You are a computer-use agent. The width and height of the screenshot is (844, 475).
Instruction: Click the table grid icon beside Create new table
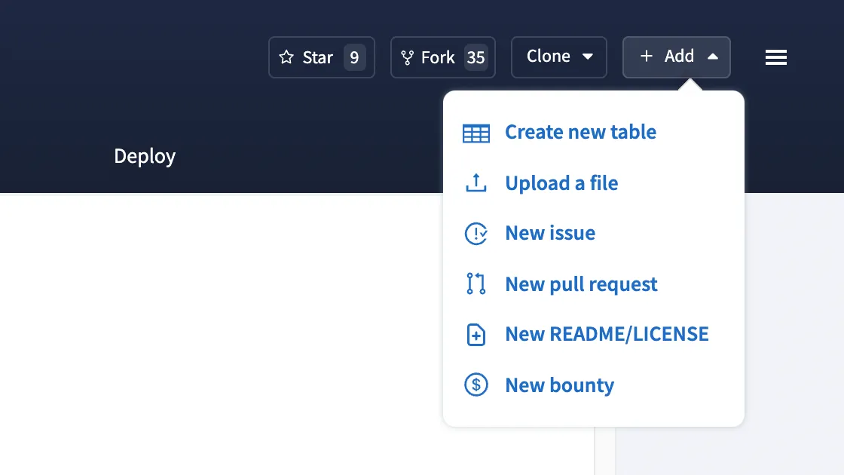(476, 132)
